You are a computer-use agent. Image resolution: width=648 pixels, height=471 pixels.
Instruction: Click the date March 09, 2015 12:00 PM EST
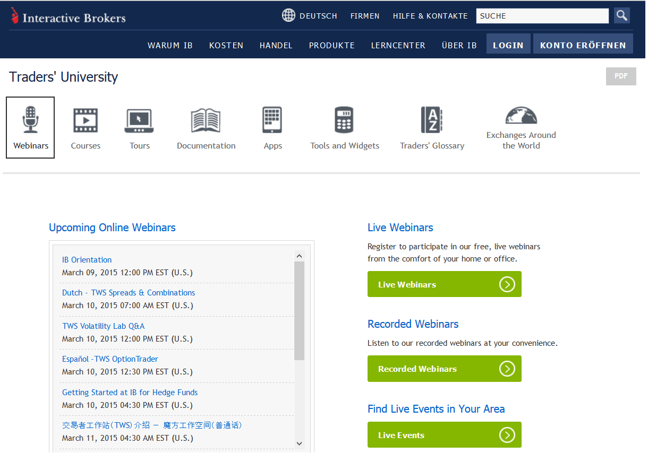click(127, 273)
